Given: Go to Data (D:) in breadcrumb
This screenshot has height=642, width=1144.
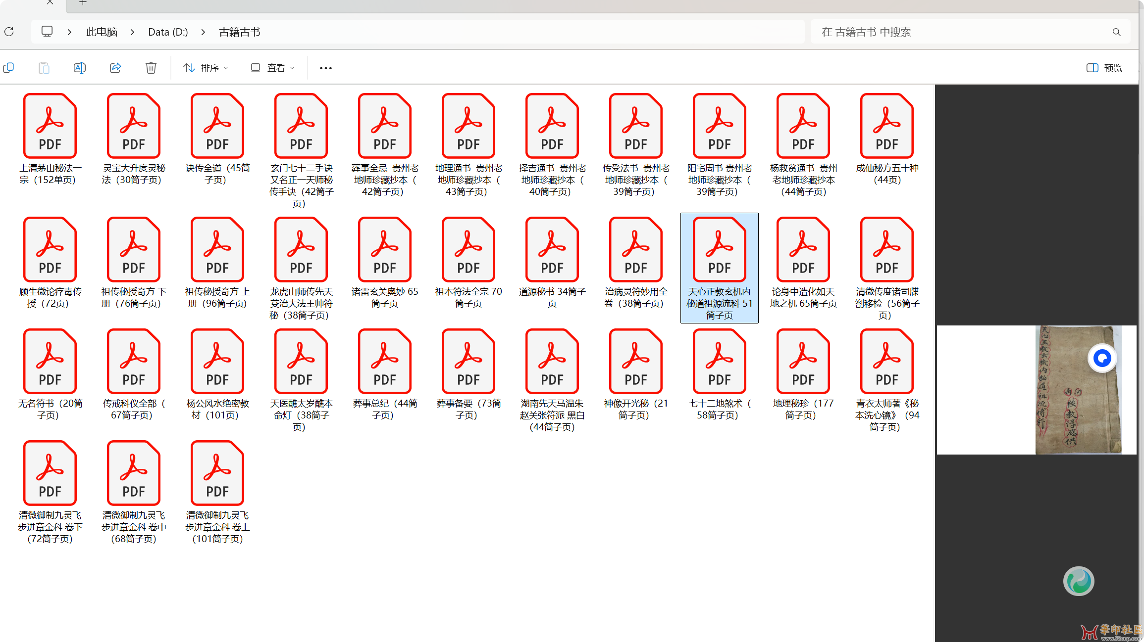Looking at the screenshot, I should pos(168,32).
